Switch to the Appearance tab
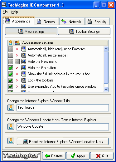The height and width of the screenshot is (162, 116). [19, 21]
